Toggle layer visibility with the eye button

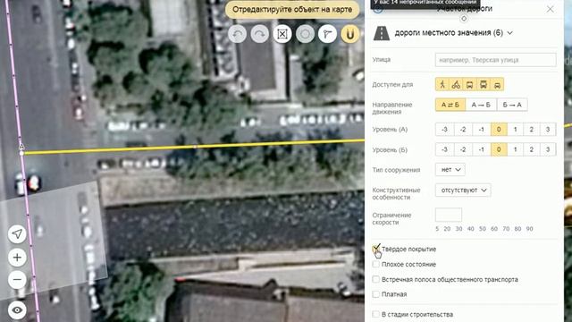[x=17, y=310]
